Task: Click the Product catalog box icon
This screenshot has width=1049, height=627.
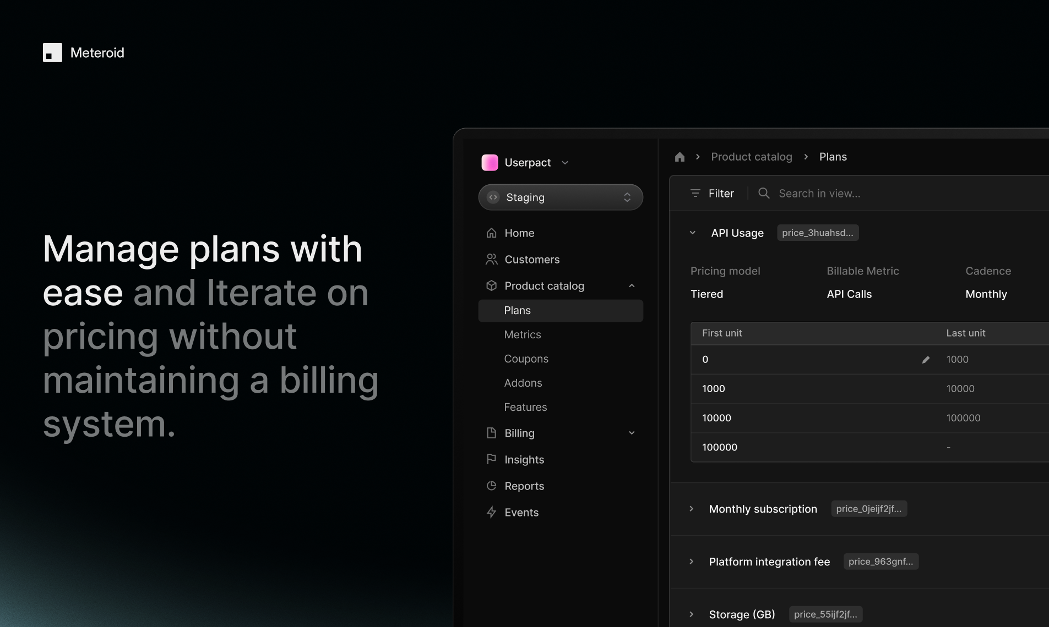Action: (491, 285)
